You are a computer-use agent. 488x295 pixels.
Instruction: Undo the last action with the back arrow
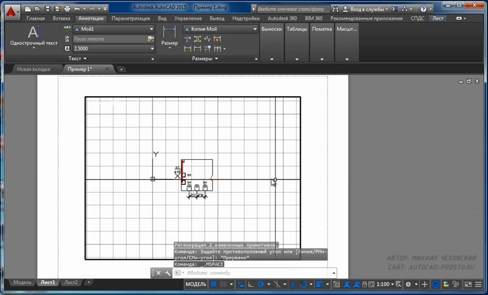(77, 9)
